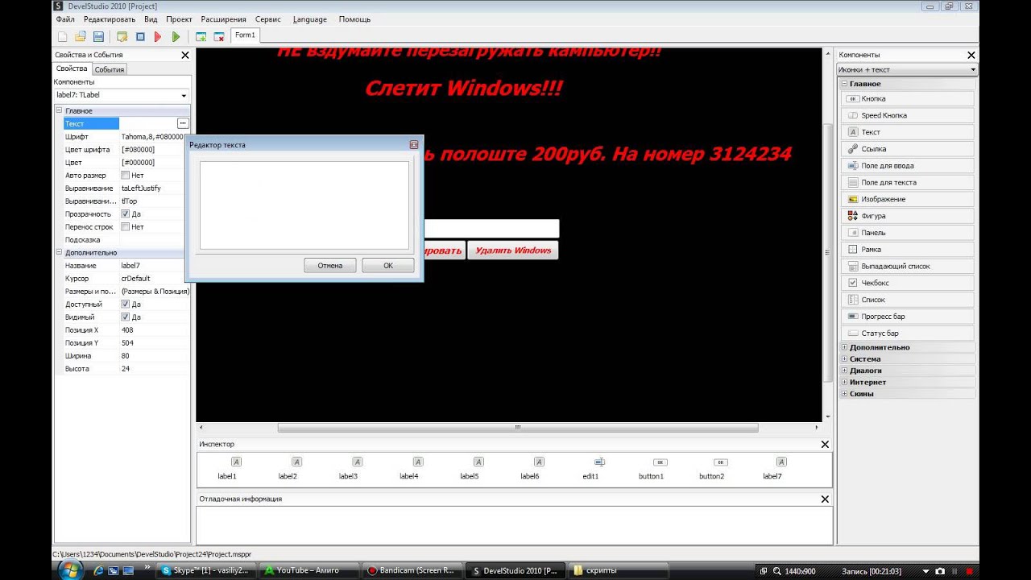
Task: Expand Скины component category
Action: [x=844, y=394]
